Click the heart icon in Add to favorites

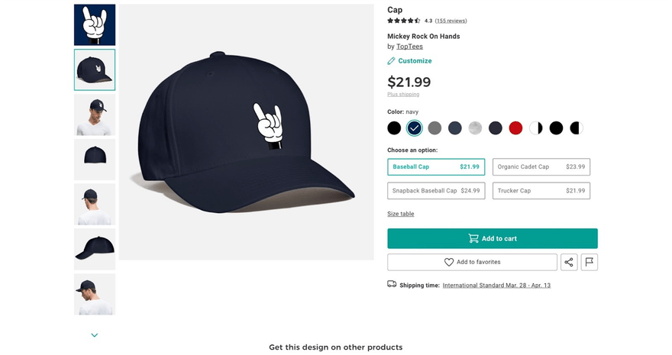(x=449, y=262)
